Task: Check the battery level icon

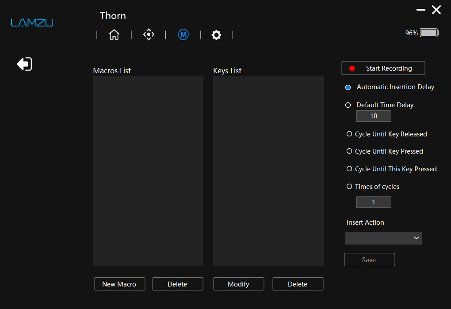Action: click(429, 33)
